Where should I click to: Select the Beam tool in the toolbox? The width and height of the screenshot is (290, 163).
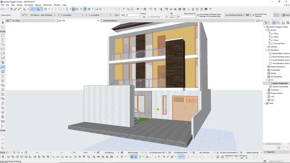[x=3, y=44]
